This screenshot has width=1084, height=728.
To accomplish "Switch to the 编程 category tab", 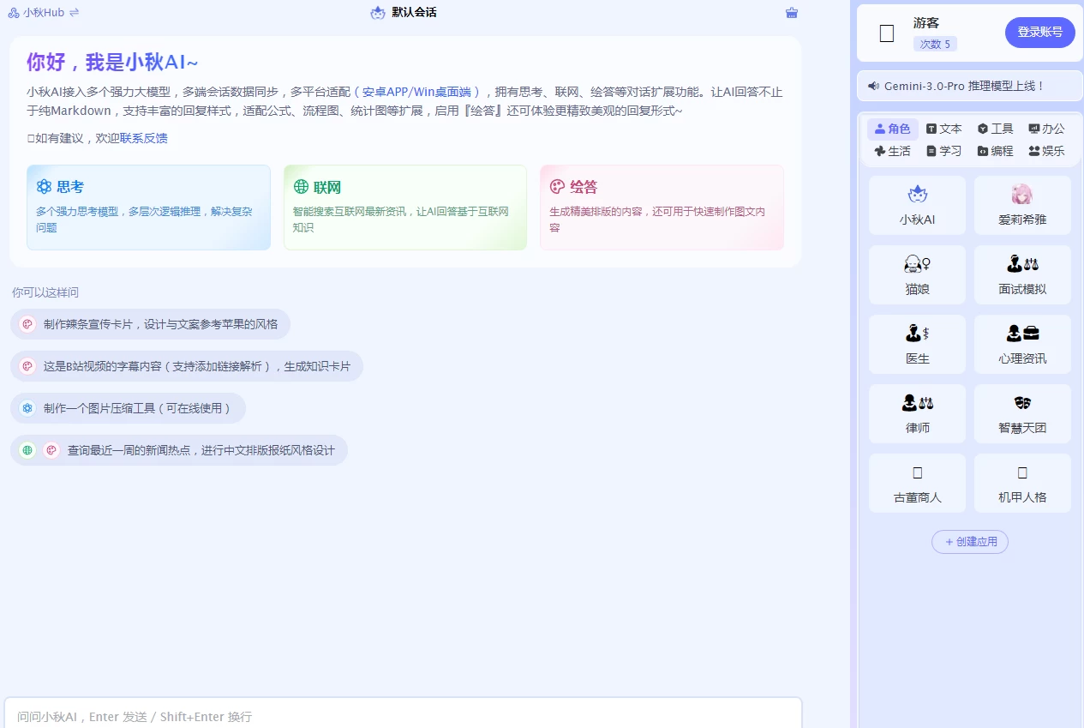I will 995,151.
